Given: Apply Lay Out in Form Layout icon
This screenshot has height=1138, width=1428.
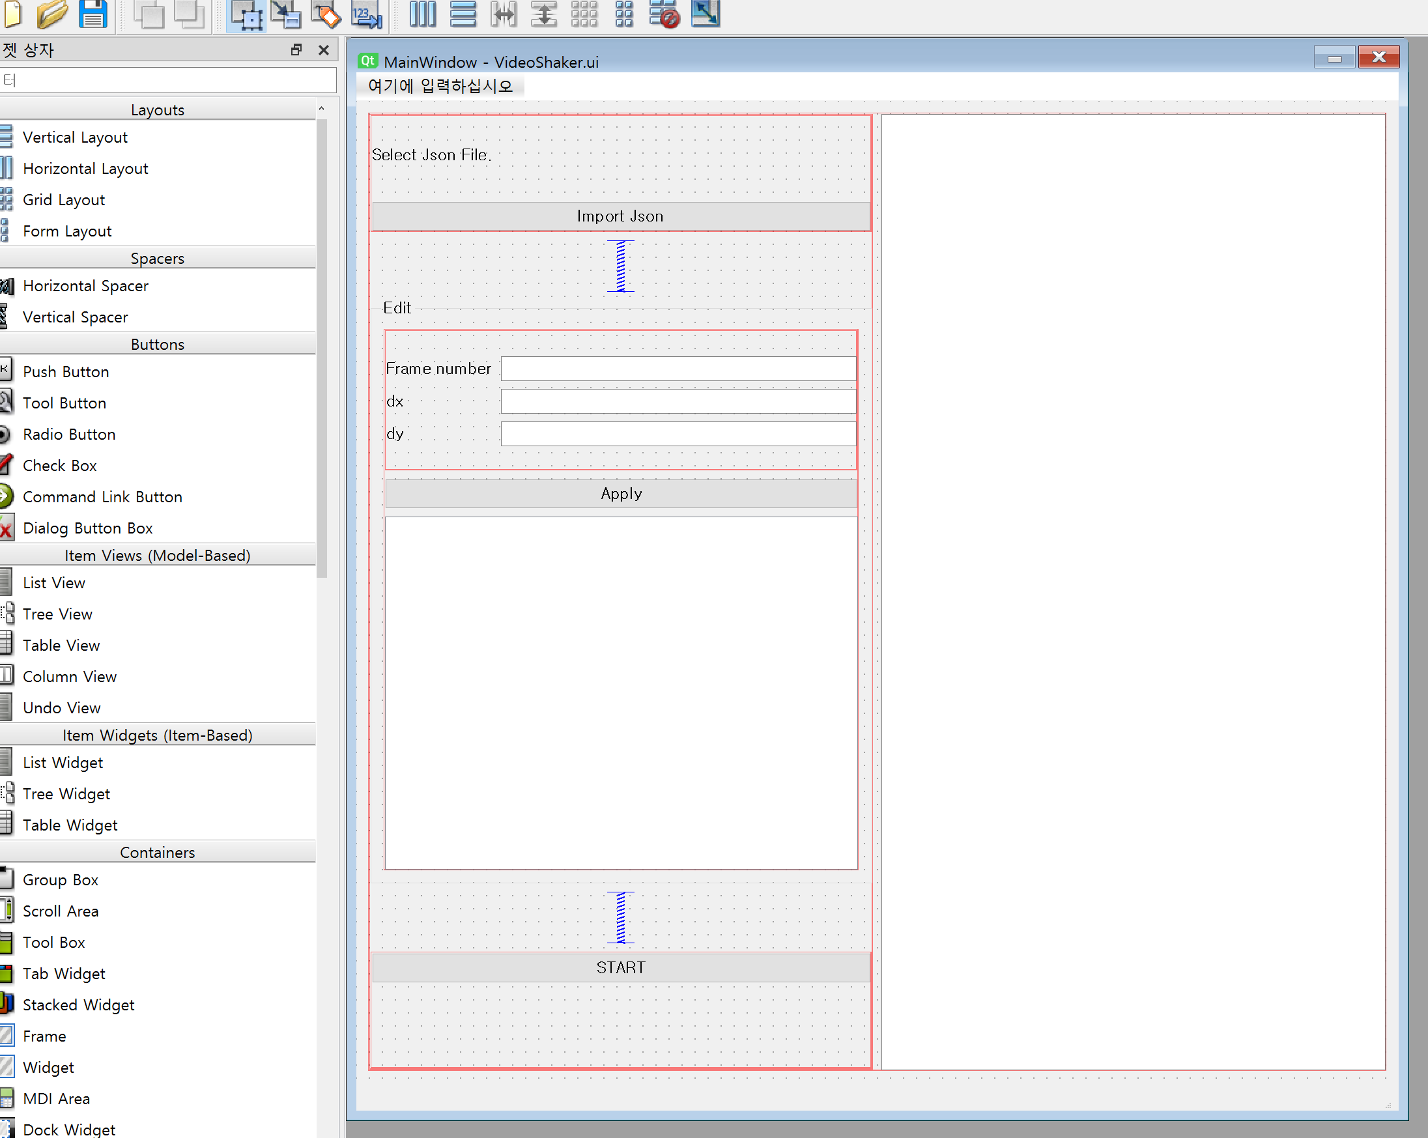Looking at the screenshot, I should pos(624,13).
